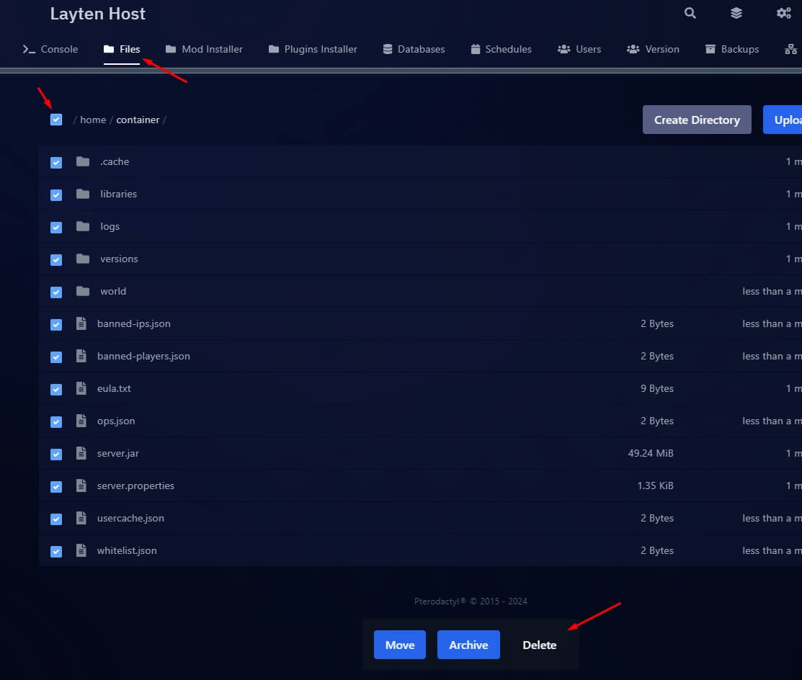Click the network icon after Backups
The width and height of the screenshot is (802, 680).
coord(790,49)
